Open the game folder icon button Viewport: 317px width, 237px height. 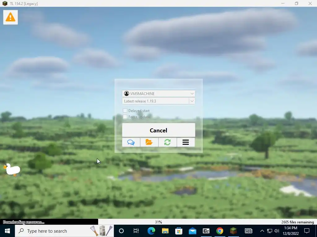pyautogui.click(x=149, y=142)
